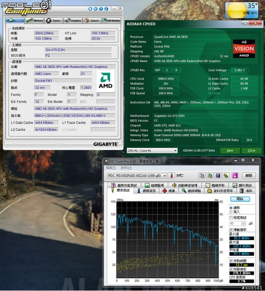Open the 檔案(F) menu in HD Tune
This screenshot has width=265, height=291.
pyautogui.click(x=111, y=168)
